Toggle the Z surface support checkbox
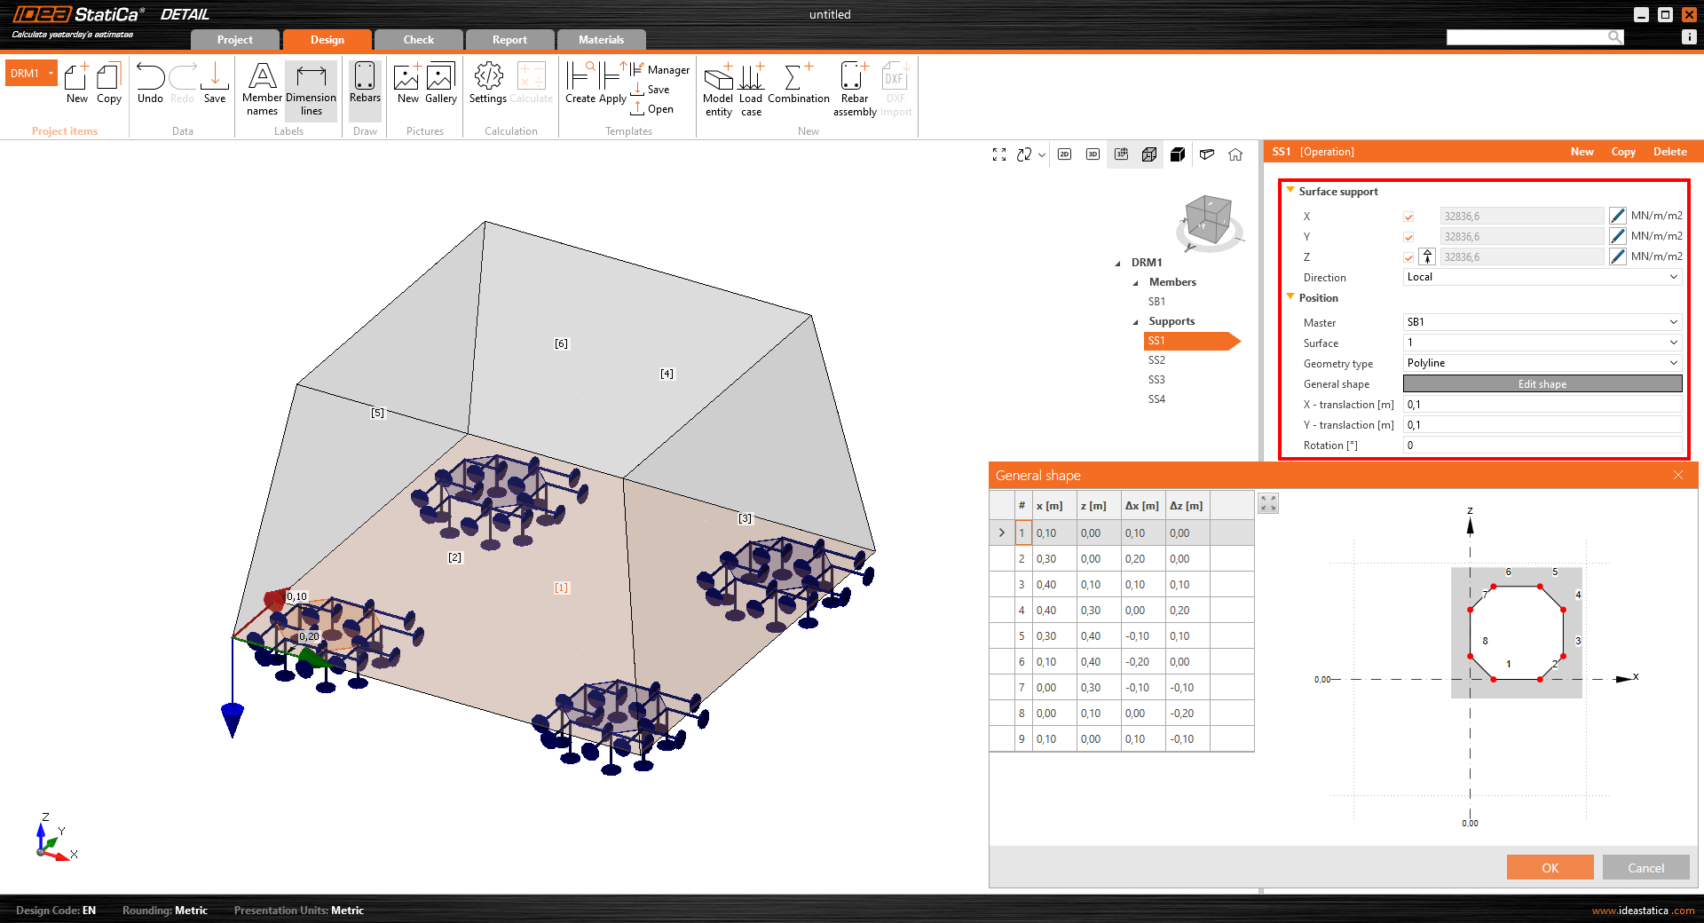 [1408, 257]
